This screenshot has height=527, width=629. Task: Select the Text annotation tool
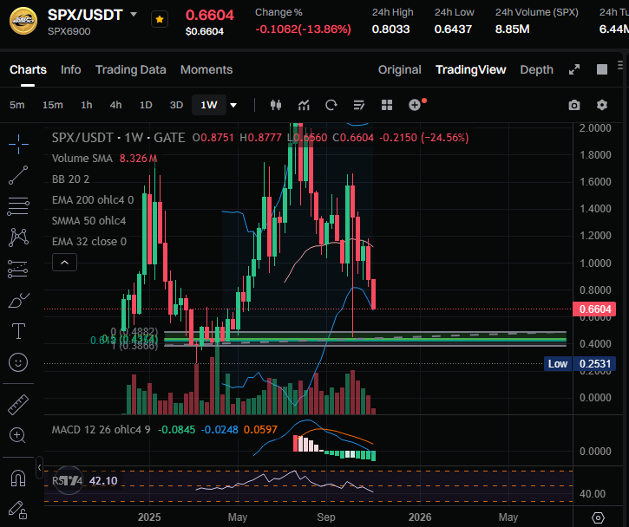point(18,331)
